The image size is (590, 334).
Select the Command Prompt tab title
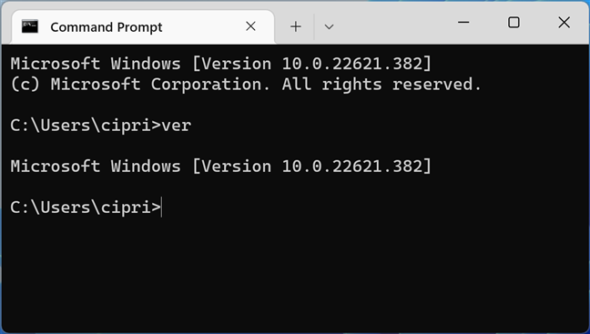[x=107, y=27]
